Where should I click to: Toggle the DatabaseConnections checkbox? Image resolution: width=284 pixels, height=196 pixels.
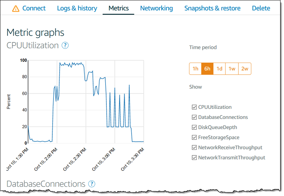tap(194, 117)
